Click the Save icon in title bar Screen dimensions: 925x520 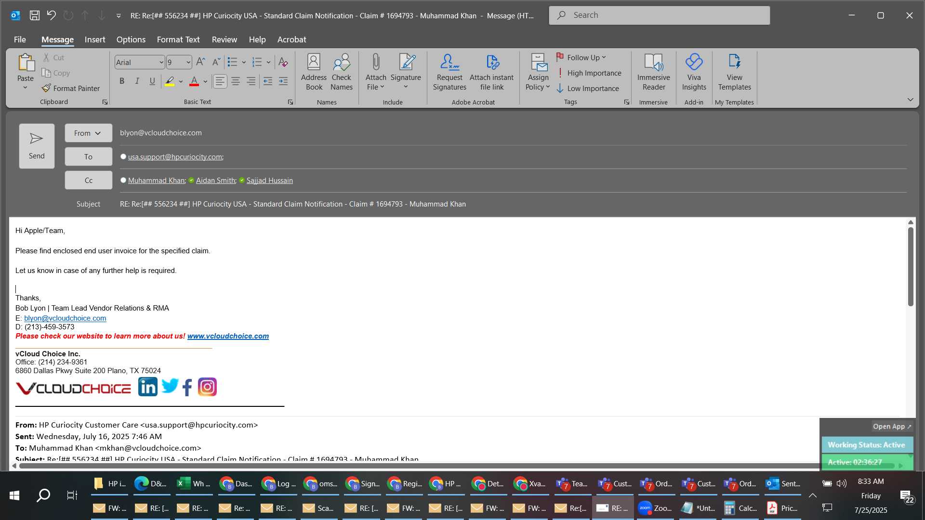(35, 15)
